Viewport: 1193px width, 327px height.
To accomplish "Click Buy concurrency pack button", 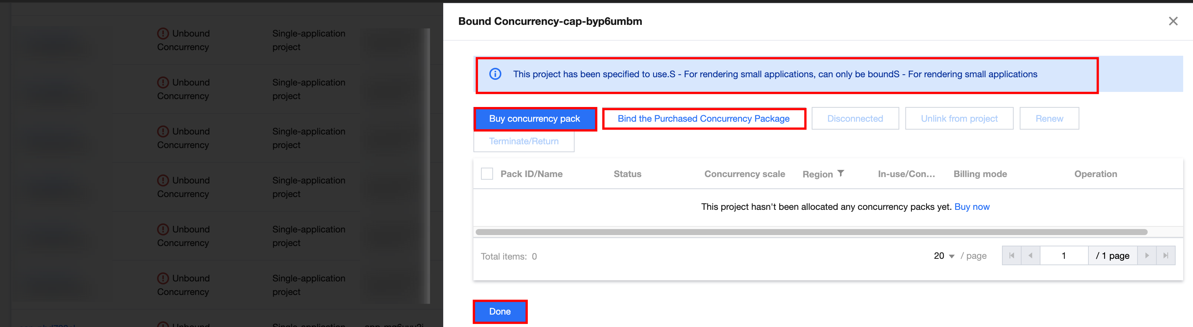I will [x=535, y=119].
